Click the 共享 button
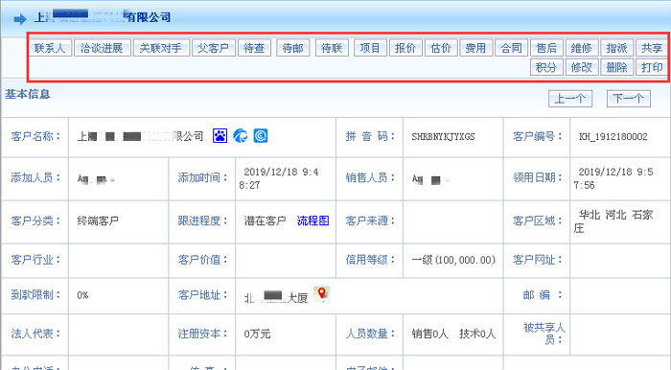This screenshot has width=671, height=370. coord(651,48)
